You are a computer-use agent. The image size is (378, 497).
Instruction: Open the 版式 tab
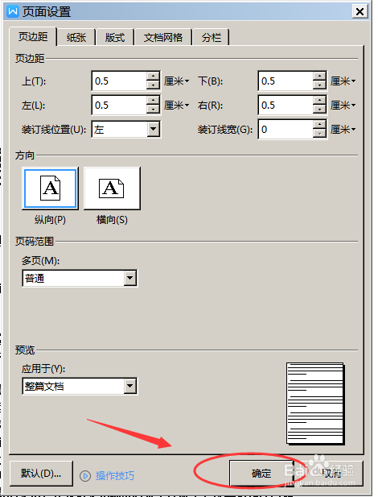coord(115,38)
